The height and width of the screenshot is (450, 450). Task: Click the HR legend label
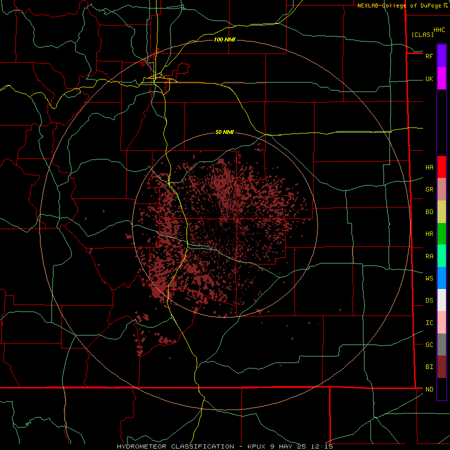coord(429,233)
